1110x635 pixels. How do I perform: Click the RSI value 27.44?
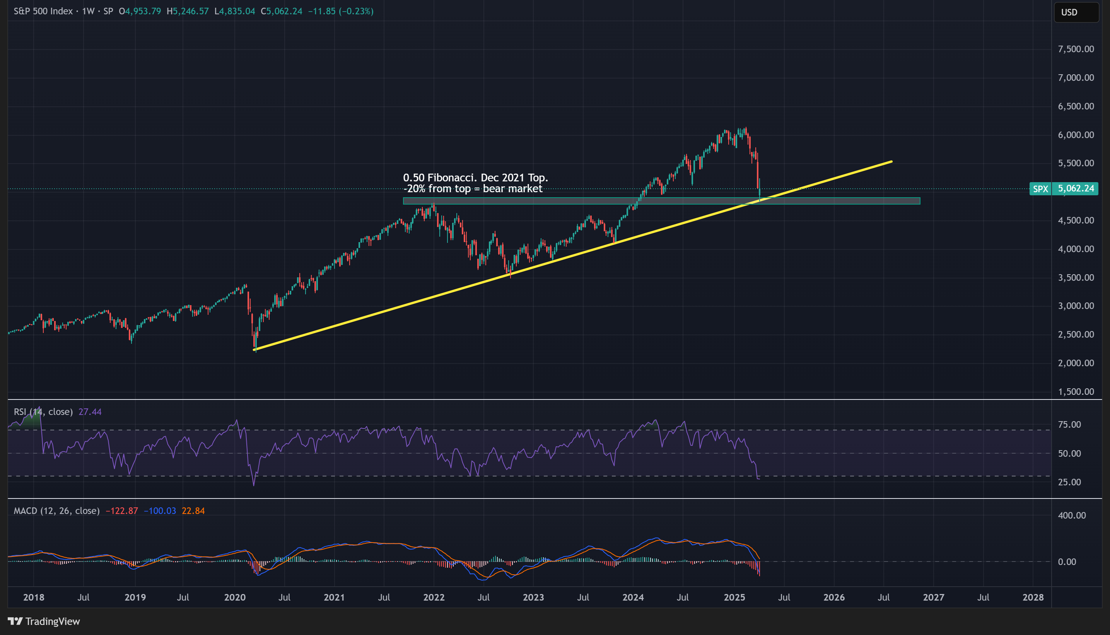[x=90, y=412]
